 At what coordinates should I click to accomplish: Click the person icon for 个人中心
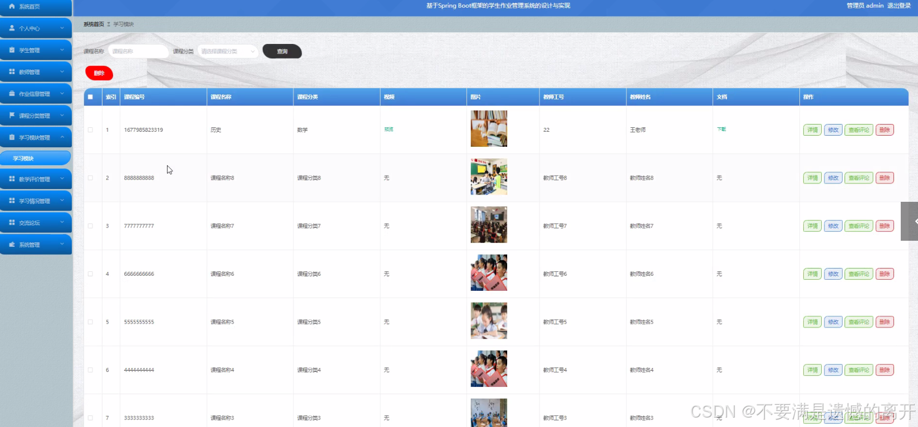[x=12, y=28]
